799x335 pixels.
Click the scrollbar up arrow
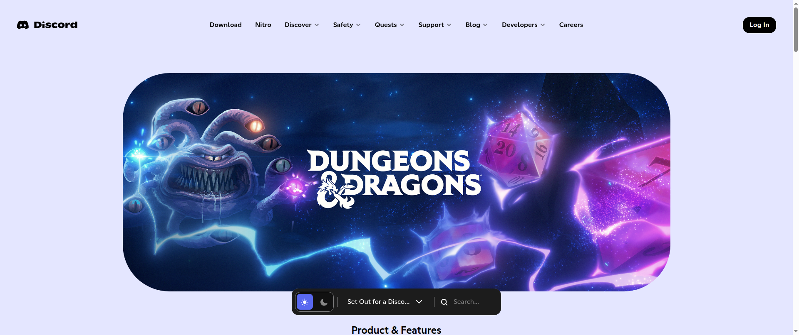point(796,3)
